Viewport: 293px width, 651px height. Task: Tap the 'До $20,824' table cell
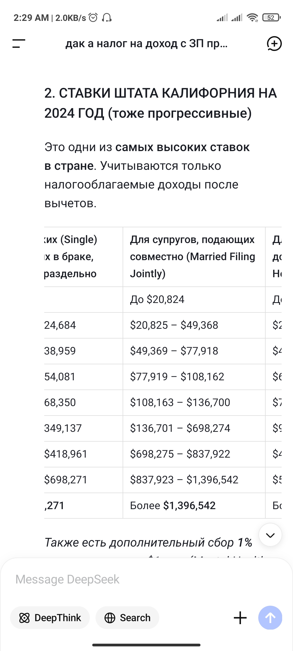157,299
